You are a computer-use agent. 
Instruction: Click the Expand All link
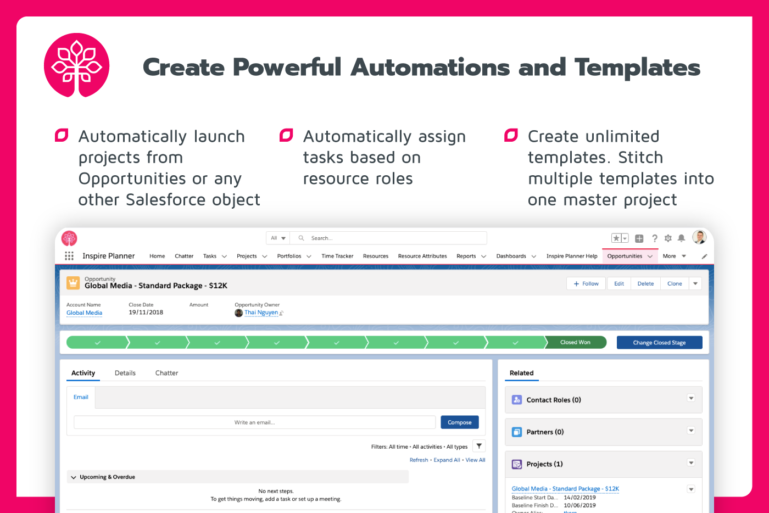pos(447,460)
